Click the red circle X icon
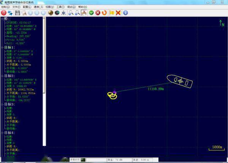Screen dimensions: 228x163 98,13
